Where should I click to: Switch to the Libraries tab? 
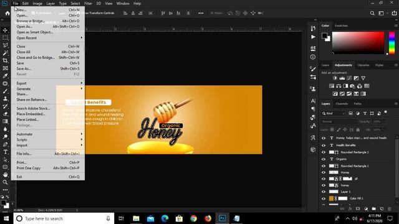pos(363,65)
